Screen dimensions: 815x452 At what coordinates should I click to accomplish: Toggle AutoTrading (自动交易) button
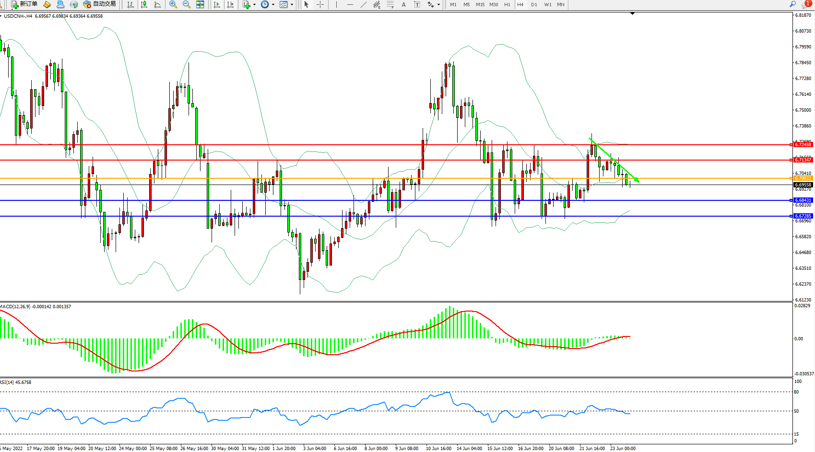(x=99, y=4)
